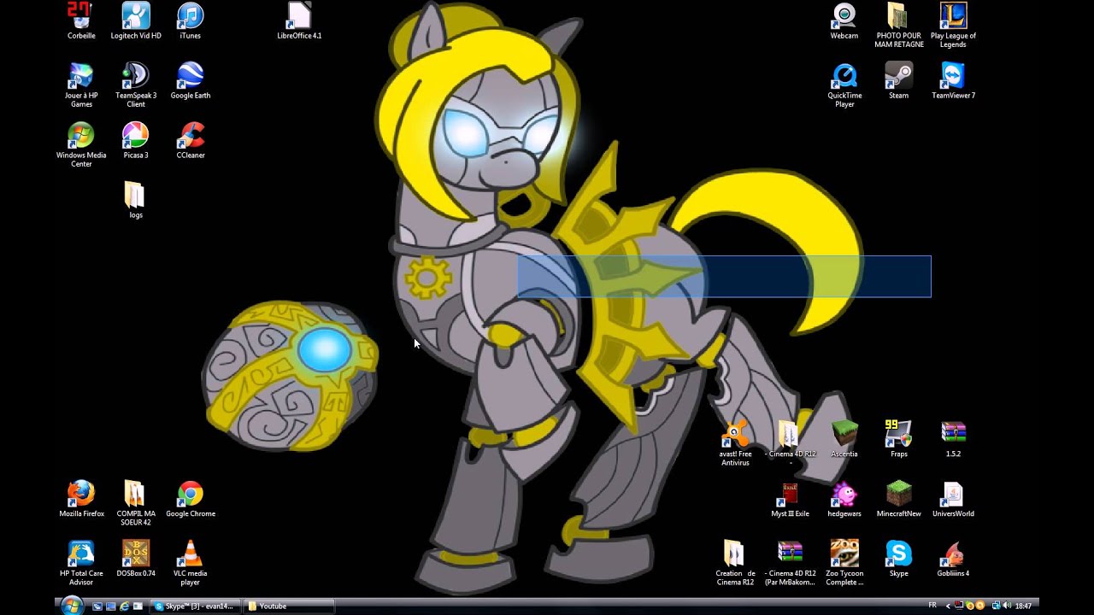Click the 18:47 system clock

1023,606
